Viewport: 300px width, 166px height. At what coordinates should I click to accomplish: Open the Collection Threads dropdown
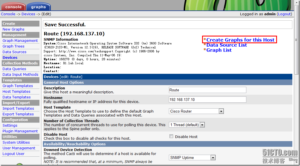(186, 125)
